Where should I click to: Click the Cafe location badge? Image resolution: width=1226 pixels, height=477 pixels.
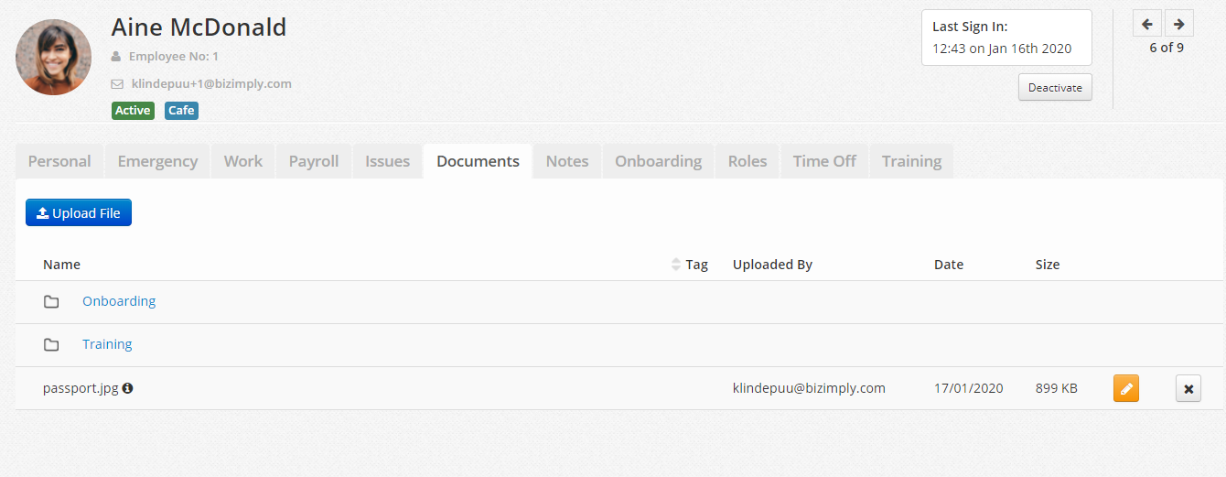(x=181, y=111)
